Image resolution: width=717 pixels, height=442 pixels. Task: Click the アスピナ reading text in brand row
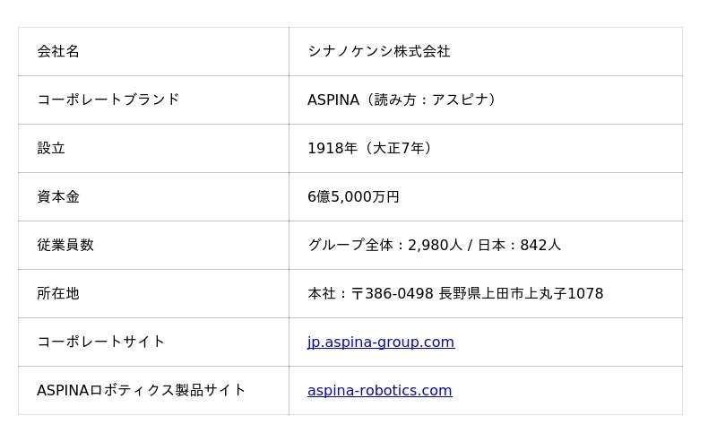point(458,100)
